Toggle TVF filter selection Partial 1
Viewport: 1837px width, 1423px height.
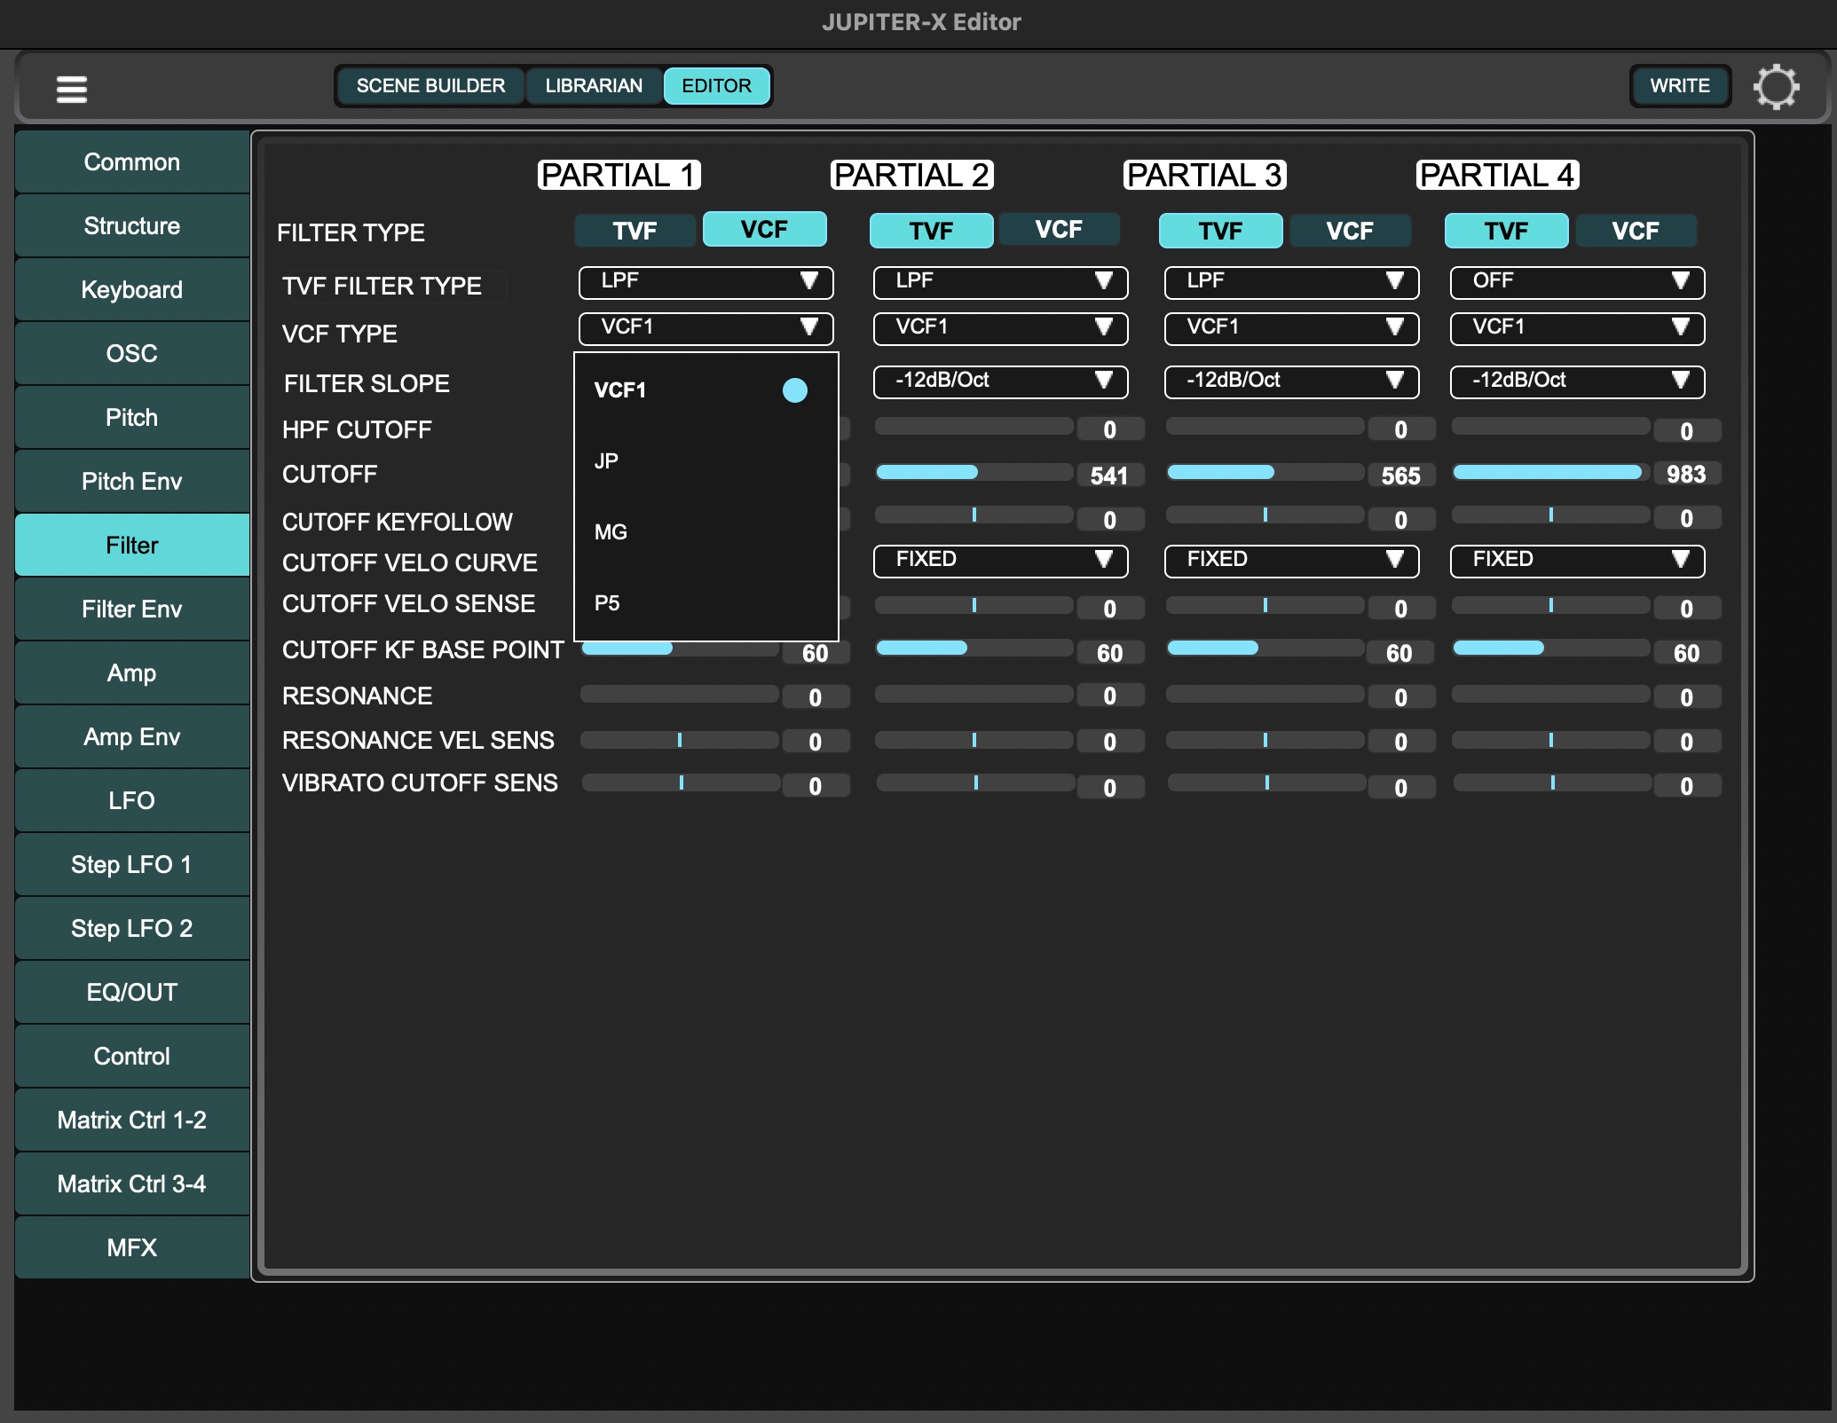point(632,228)
